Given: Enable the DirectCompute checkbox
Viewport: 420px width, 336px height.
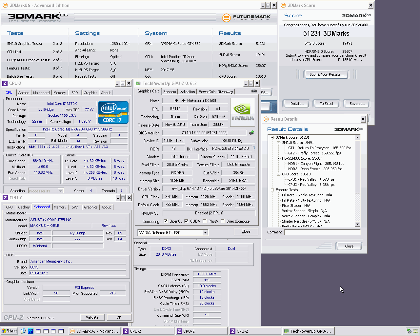Looking at the screenshot, I should pyautogui.click(x=223, y=221).
